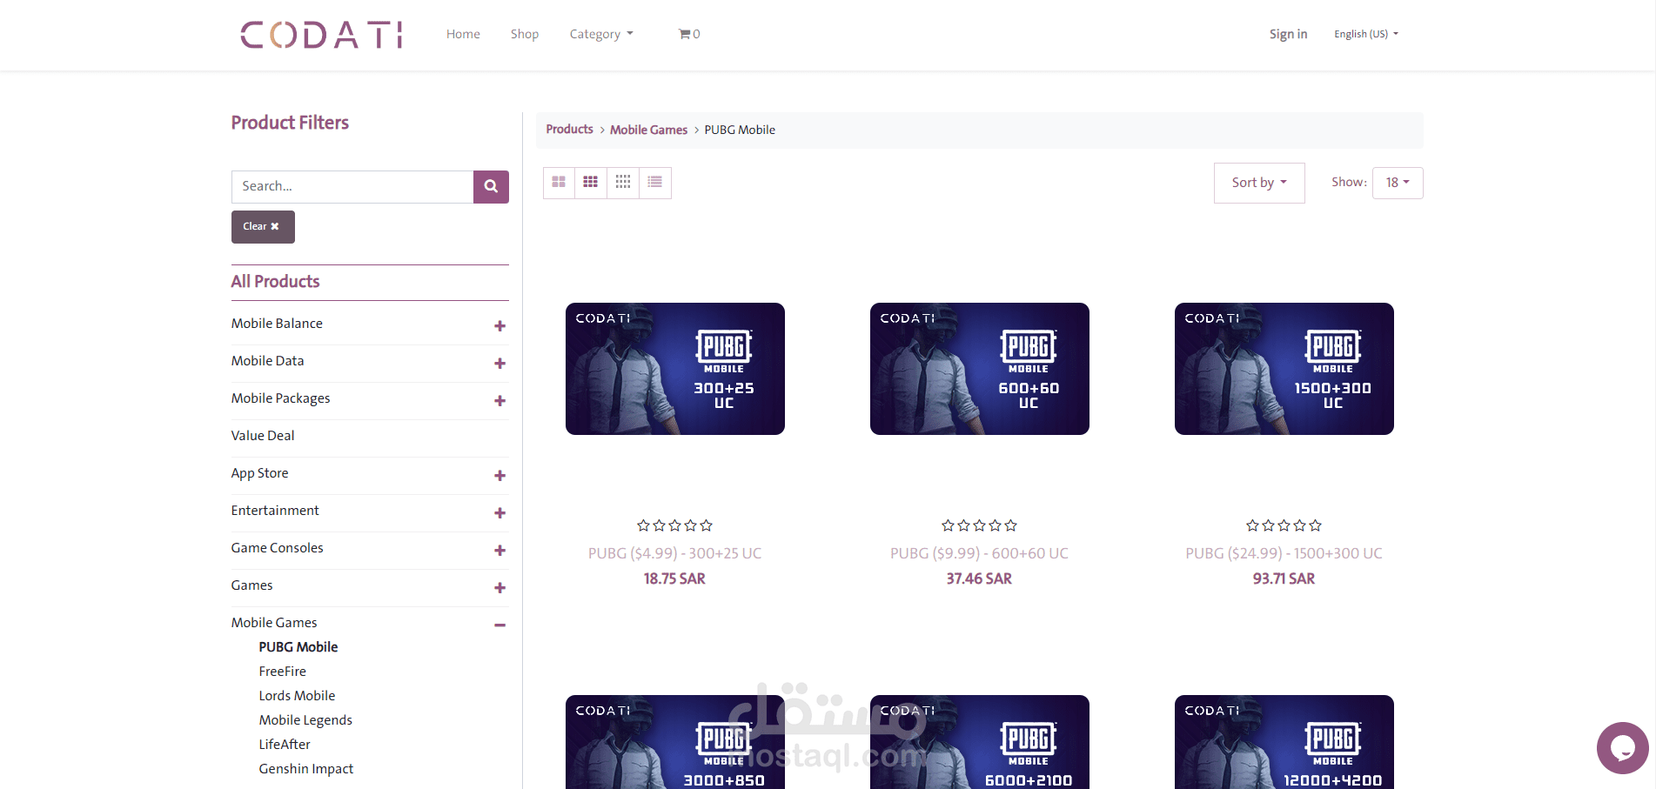Open the Category menu

point(601,34)
